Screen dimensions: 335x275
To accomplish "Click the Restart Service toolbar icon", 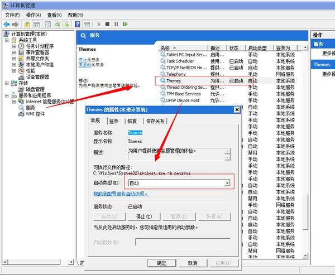I will click(125, 25).
